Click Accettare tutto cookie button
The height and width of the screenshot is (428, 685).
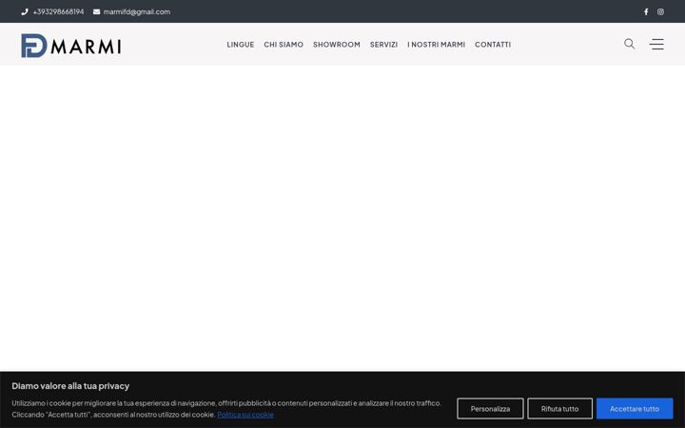(x=635, y=409)
